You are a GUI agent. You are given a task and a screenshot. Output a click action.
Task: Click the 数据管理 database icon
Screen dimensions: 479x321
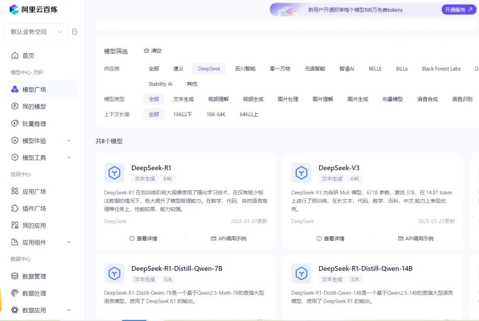tap(15, 276)
